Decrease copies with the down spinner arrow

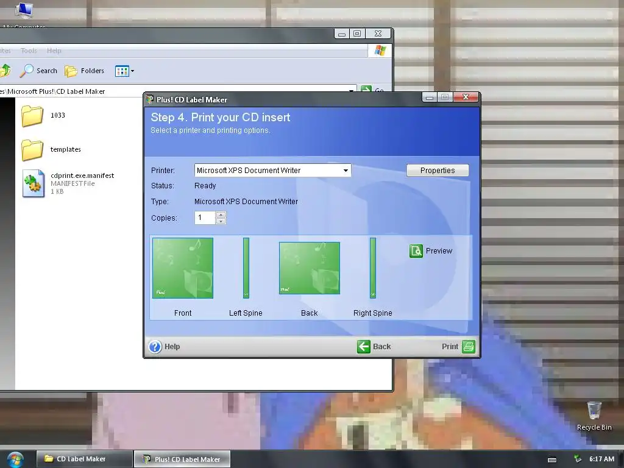coord(221,221)
